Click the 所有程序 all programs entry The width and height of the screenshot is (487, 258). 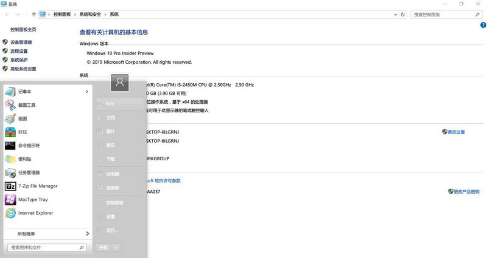47,234
